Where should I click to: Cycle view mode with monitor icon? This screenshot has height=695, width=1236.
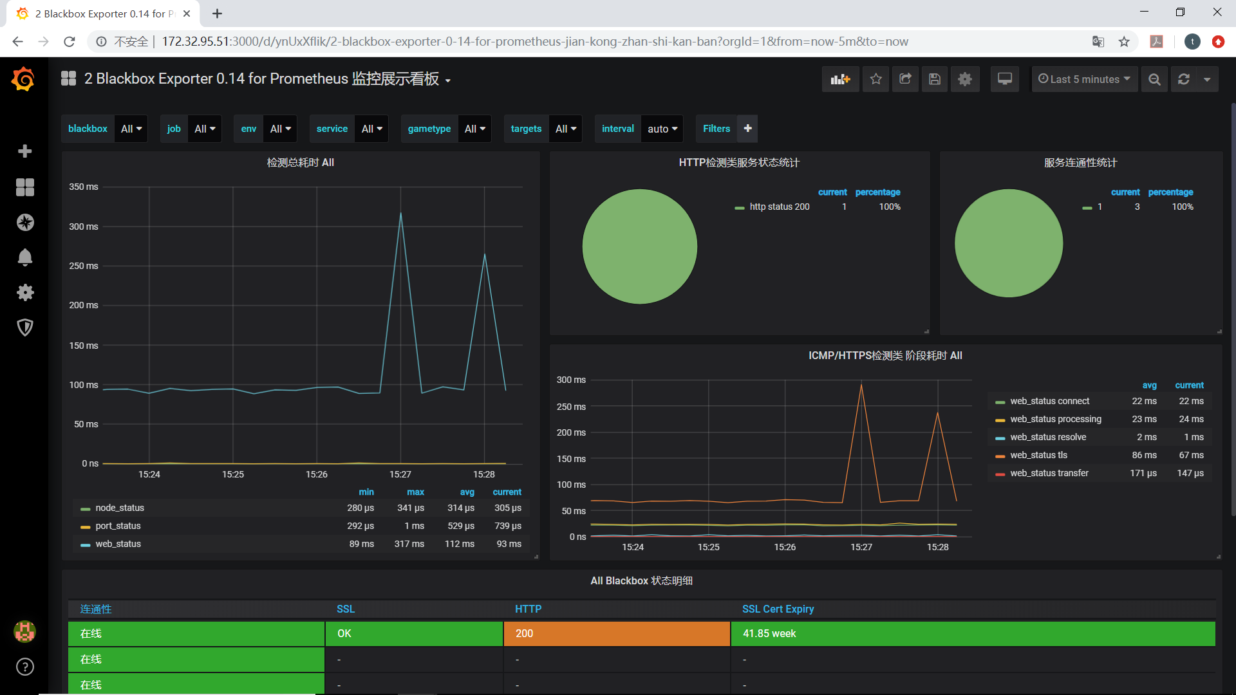(x=1004, y=79)
